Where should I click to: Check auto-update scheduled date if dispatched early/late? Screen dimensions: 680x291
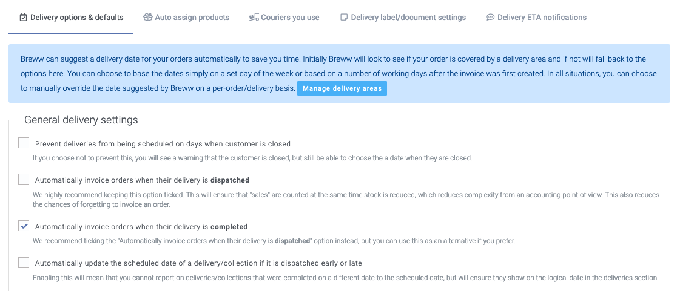click(x=24, y=263)
